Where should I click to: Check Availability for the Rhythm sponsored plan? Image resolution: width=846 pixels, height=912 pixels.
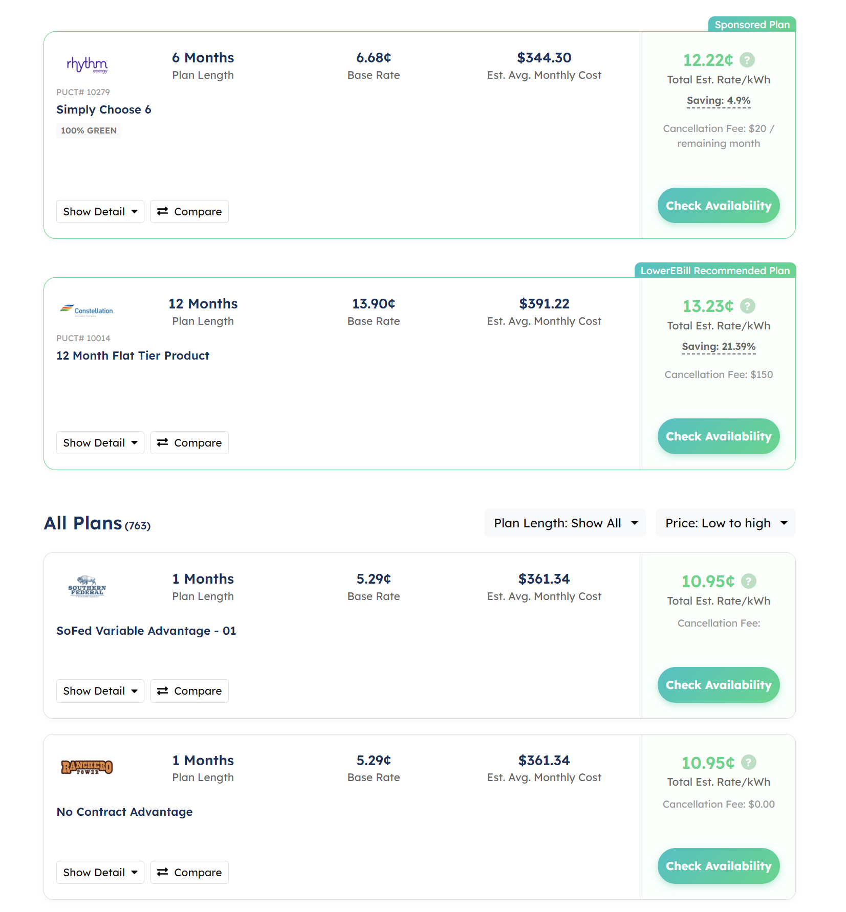718,206
